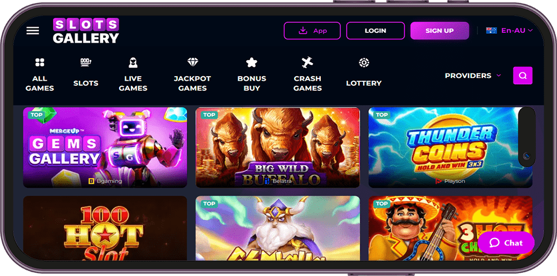Open the Chat support bubble

(x=506, y=243)
